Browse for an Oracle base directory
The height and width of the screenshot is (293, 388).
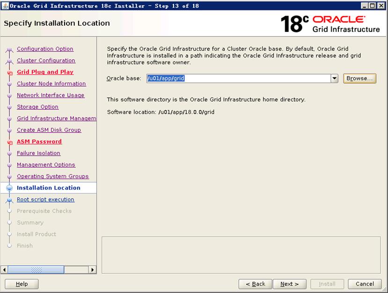click(x=359, y=78)
